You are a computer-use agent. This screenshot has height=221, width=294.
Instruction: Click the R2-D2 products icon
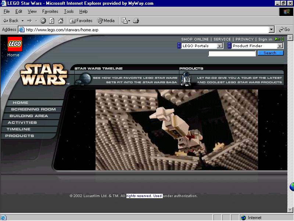[186, 78]
